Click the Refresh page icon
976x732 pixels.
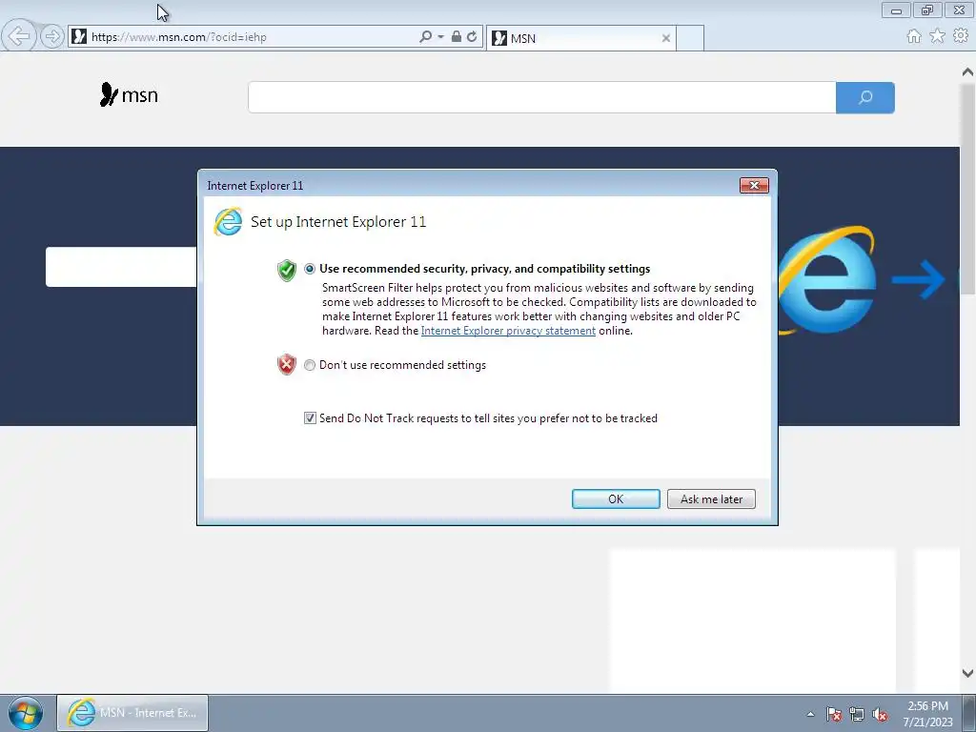click(x=472, y=37)
